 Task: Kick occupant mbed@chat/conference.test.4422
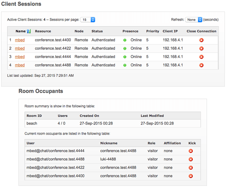coord(191,168)
